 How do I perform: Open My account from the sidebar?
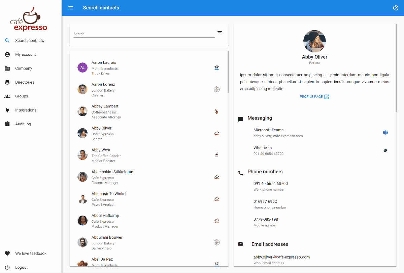[x=7, y=54]
